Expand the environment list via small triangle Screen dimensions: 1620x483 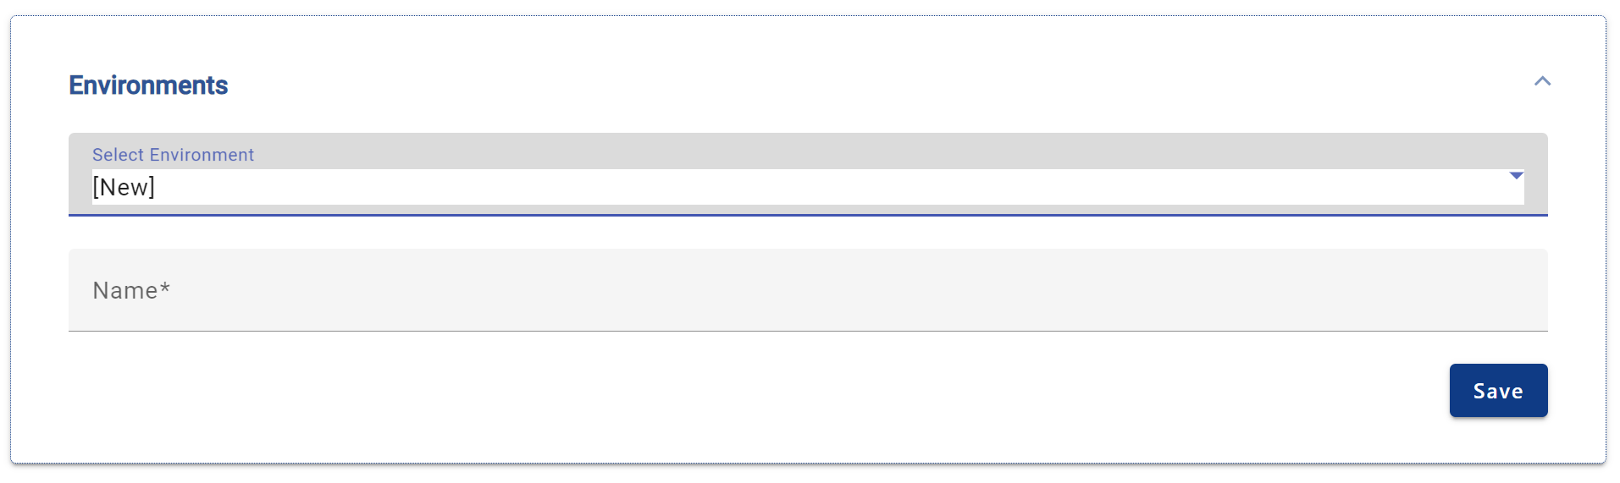(x=1516, y=175)
